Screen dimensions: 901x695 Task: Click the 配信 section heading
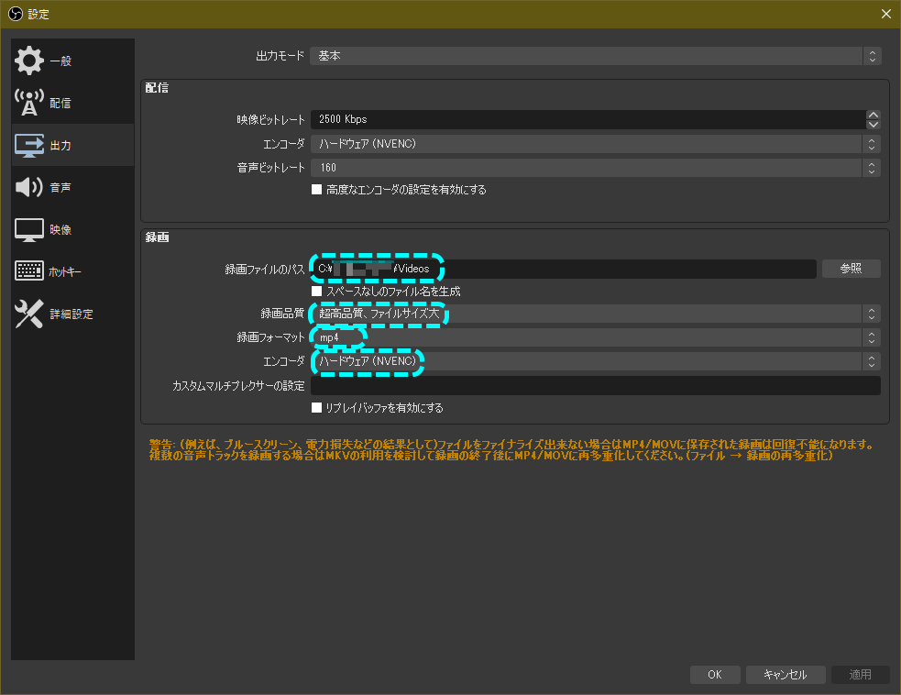[157, 87]
